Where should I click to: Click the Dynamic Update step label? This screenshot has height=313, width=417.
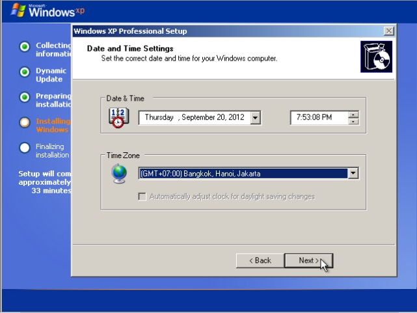tap(51, 75)
